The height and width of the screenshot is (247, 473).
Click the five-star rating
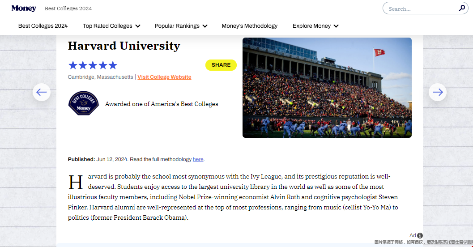point(93,65)
